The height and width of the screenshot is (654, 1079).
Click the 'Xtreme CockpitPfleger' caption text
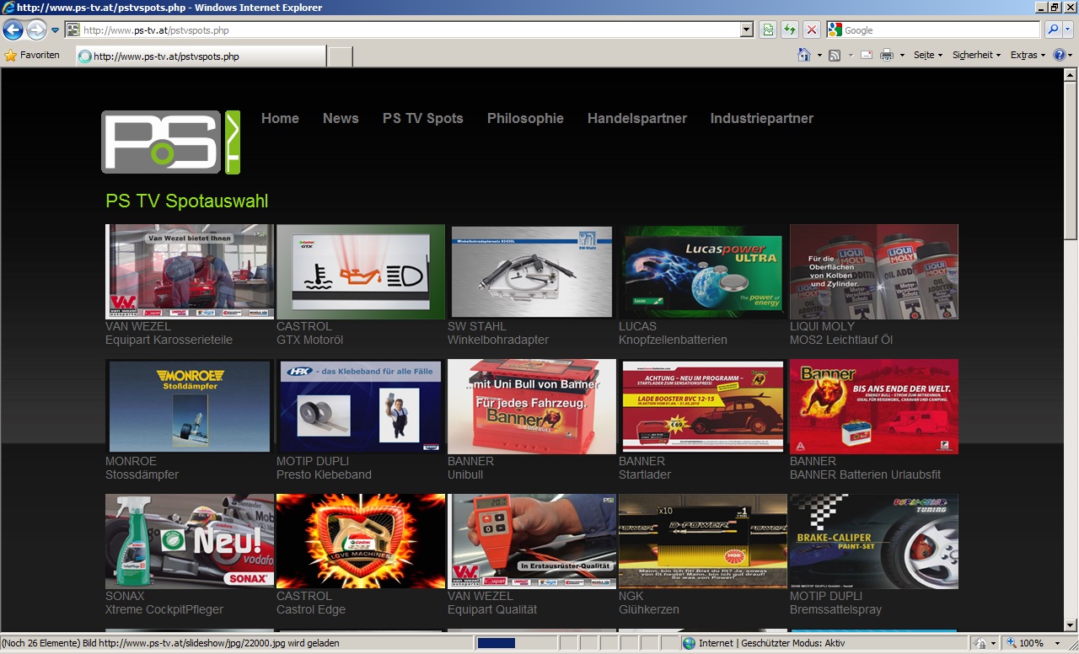(x=164, y=609)
